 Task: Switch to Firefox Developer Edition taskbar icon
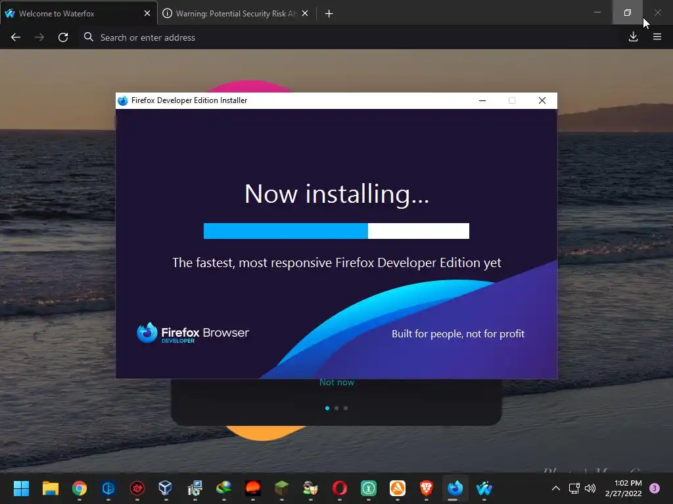tap(455, 488)
